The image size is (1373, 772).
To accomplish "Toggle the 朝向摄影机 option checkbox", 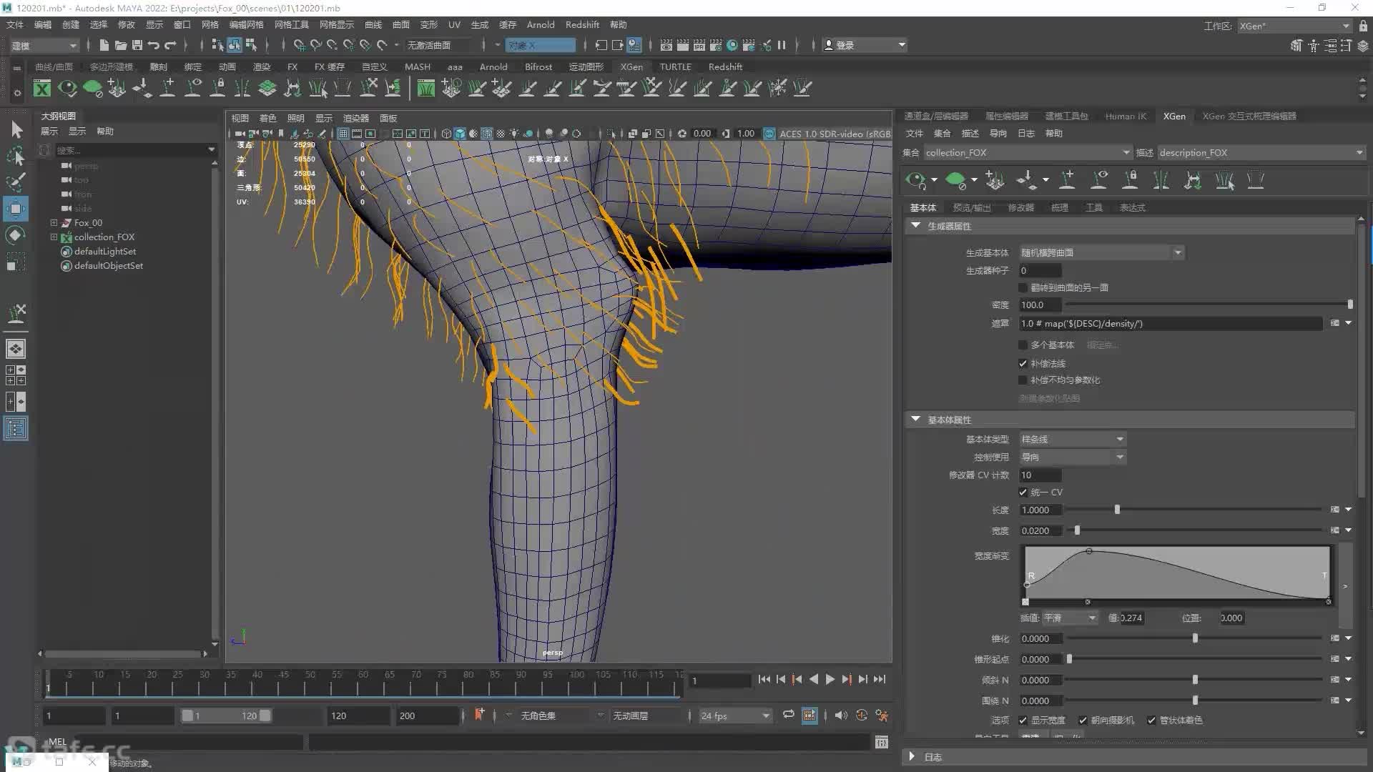I will click(x=1083, y=720).
